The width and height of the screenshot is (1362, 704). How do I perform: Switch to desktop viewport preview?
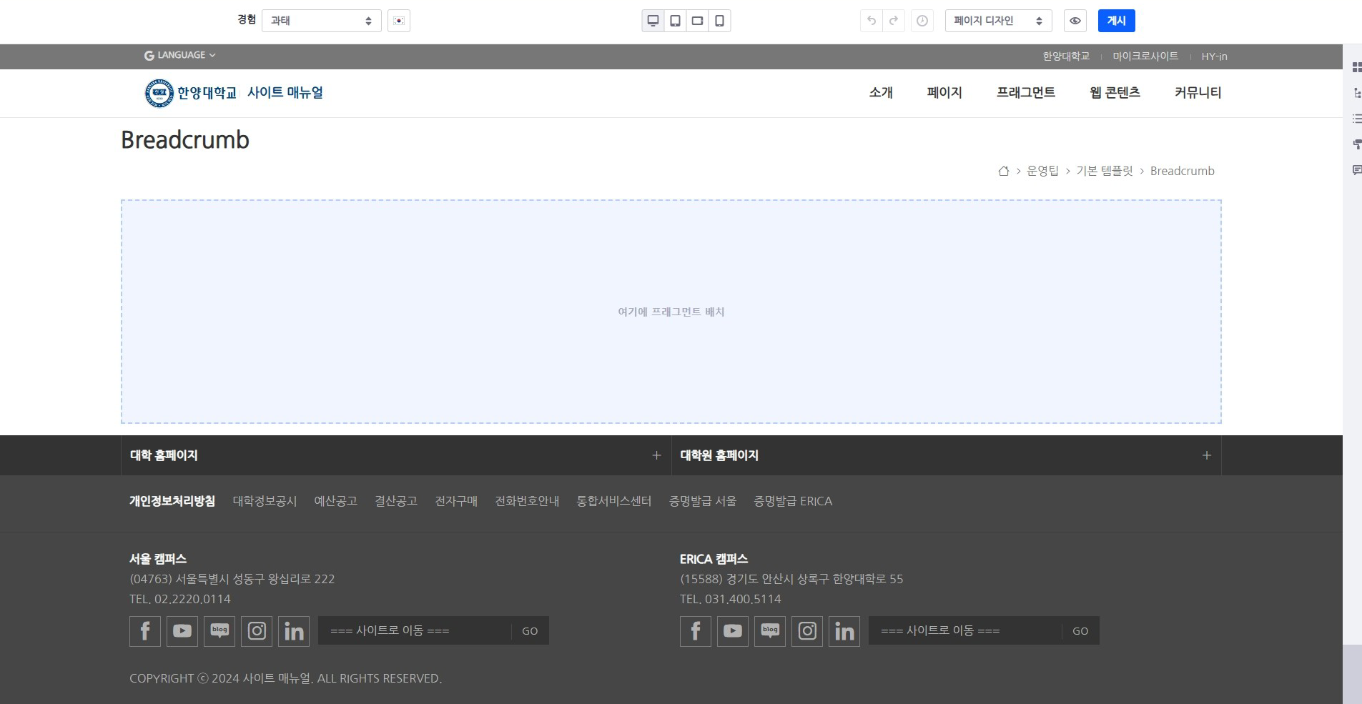pos(653,21)
